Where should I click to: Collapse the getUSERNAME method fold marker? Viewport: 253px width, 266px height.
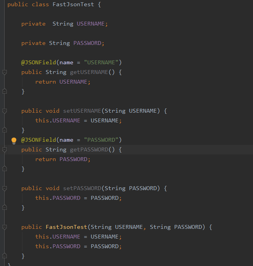(x=5, y=72)
